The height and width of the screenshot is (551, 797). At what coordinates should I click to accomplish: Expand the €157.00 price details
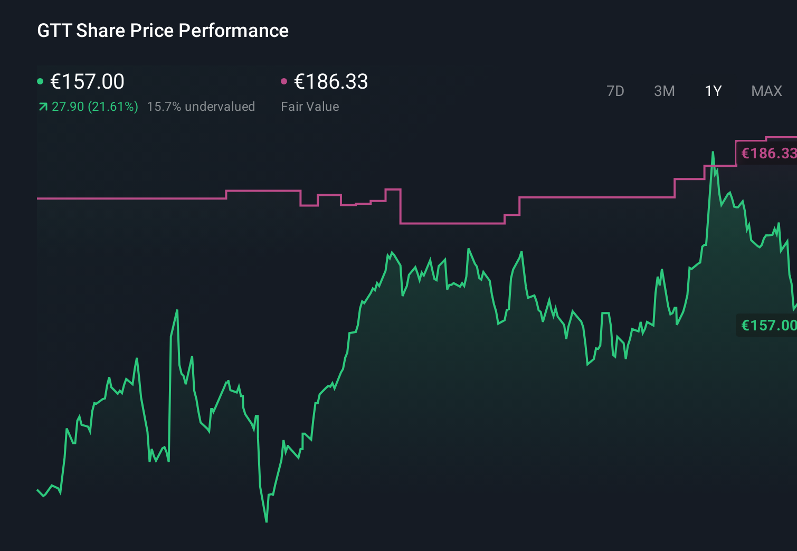point(87,82)
